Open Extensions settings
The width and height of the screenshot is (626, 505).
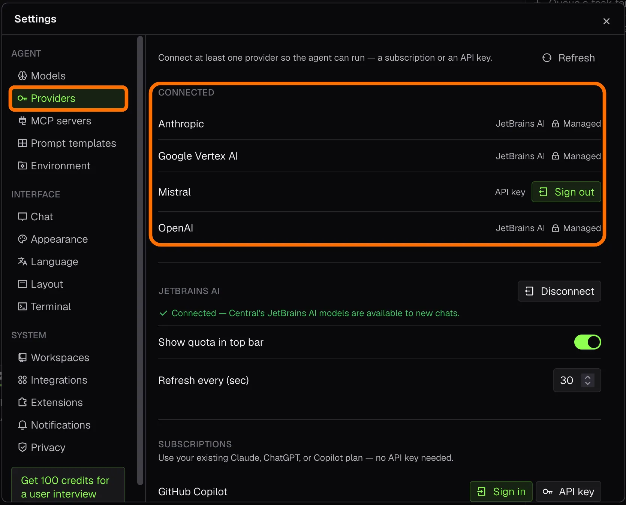(67, 402)
